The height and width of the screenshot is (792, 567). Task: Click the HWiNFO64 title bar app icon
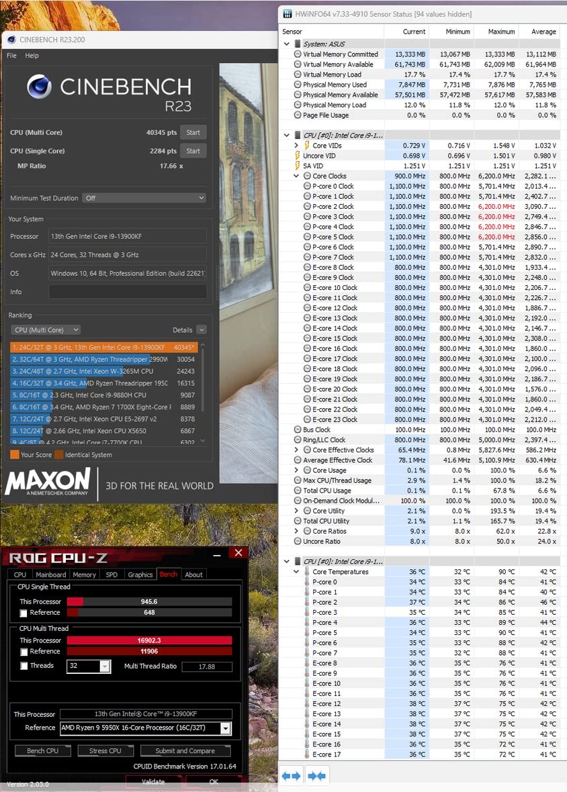pyautogui.click(x=288, y=14)
